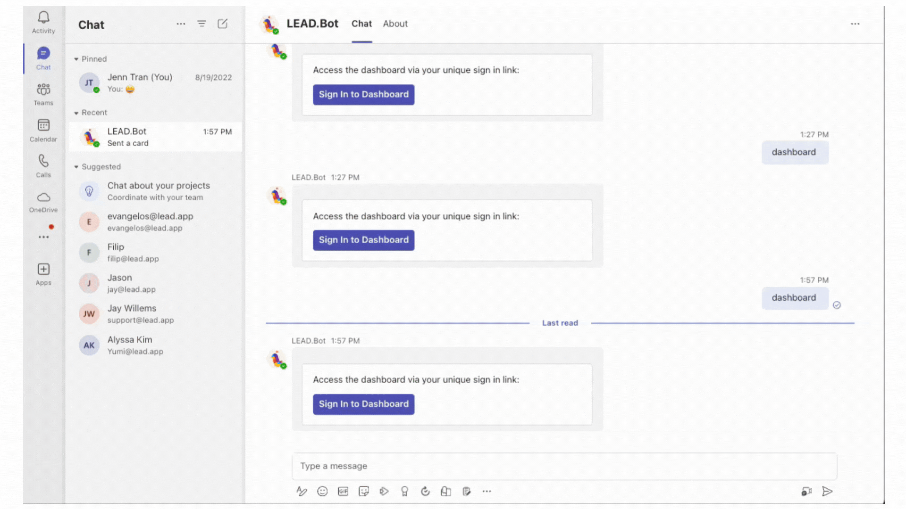Open the Activity bell icon
The width and height of the screenshot is (906, 509).
click(x=43, y=22)
